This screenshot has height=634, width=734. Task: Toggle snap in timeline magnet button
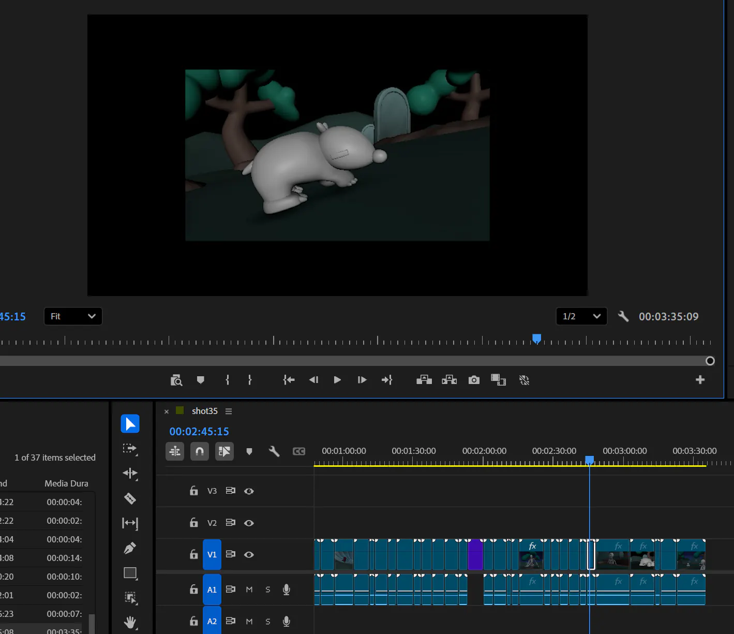pyautogui.click(x=200, y=451)
